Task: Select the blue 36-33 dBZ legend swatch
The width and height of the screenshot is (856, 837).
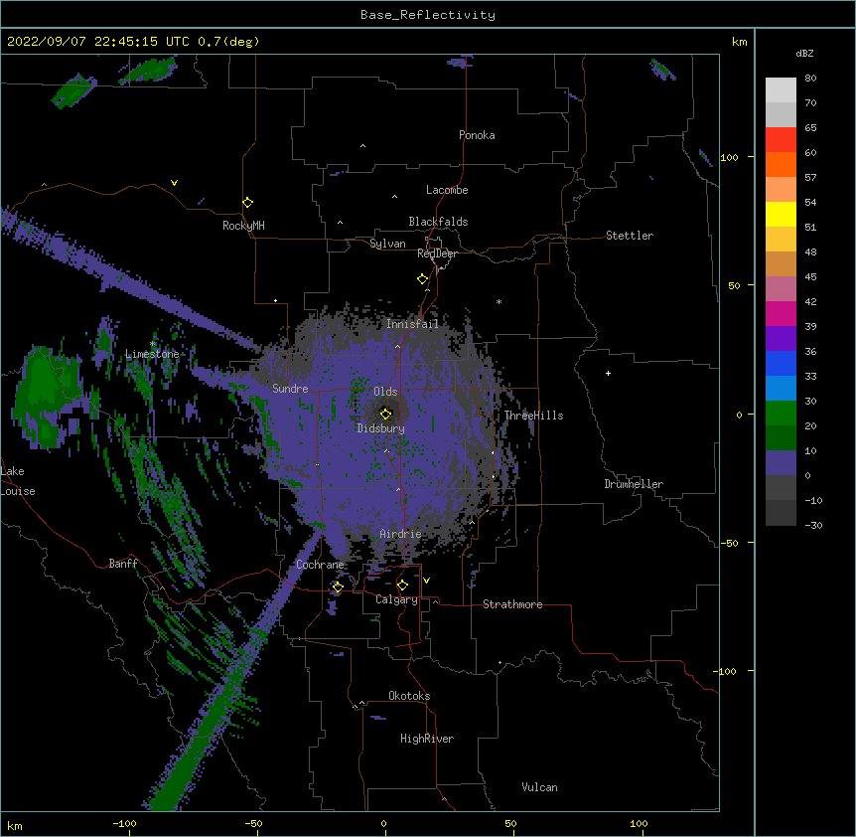Action: (x=781, y=363)
